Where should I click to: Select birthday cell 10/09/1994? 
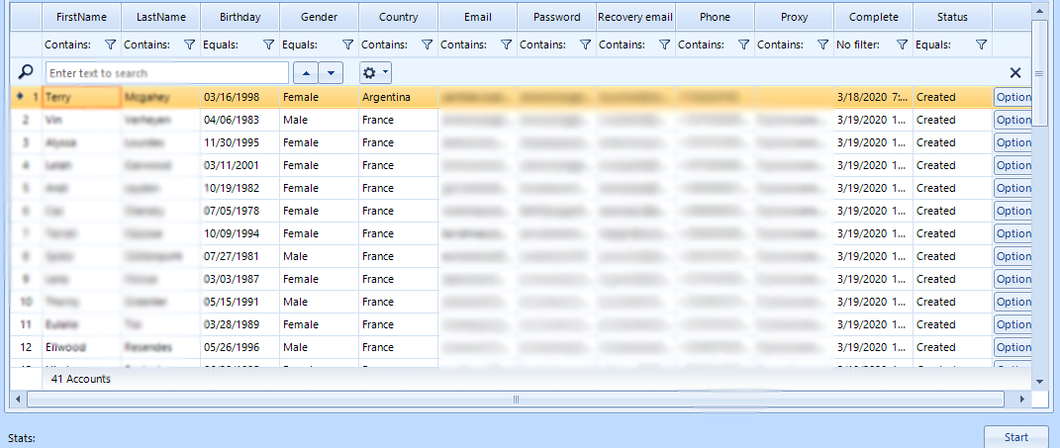click(240, 233)
